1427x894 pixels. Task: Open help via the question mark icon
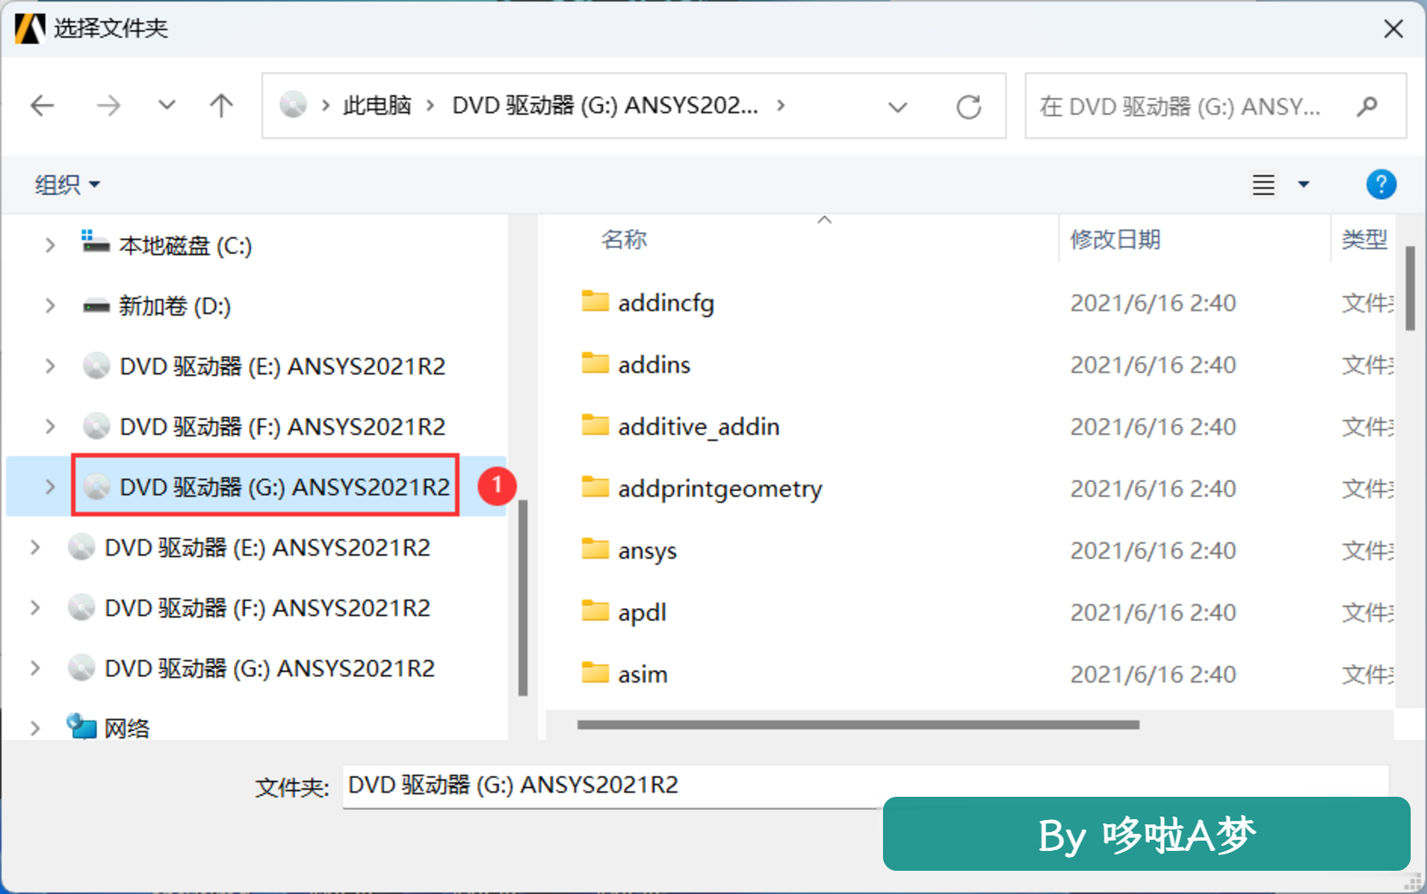(x=1381, y=184)
